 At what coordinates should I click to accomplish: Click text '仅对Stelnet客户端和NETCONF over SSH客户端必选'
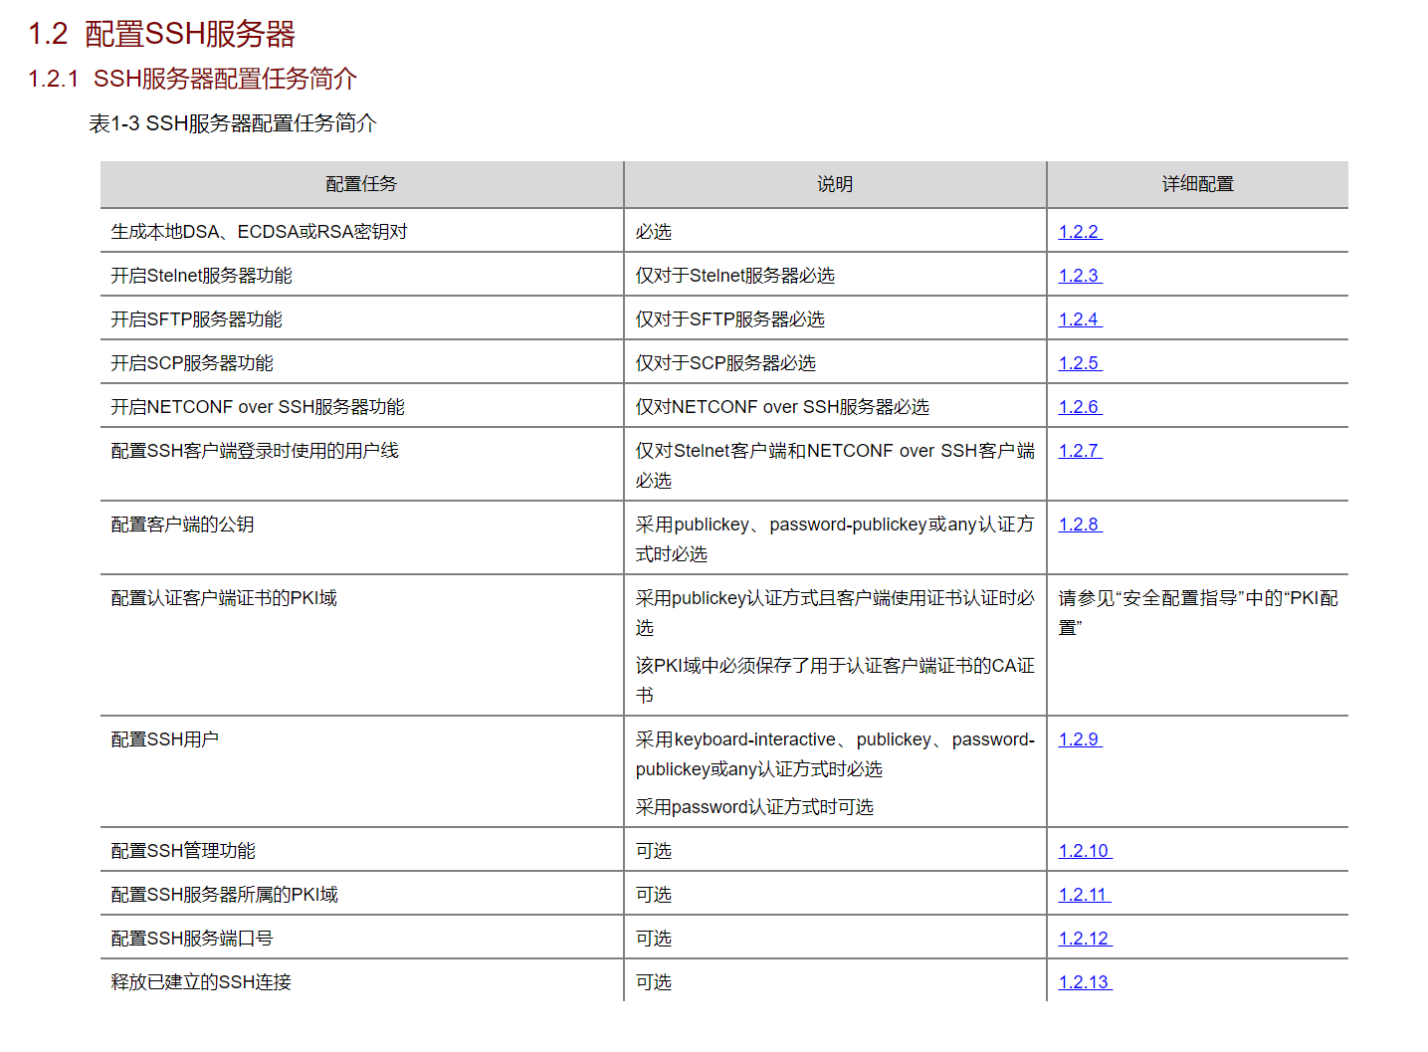coord(836,466)
